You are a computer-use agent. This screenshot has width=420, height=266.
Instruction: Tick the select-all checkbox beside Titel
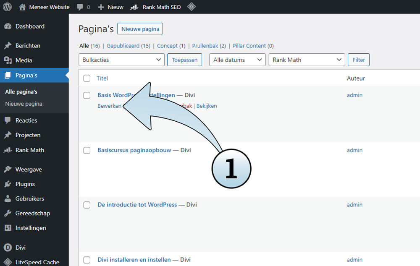point(87,78)
